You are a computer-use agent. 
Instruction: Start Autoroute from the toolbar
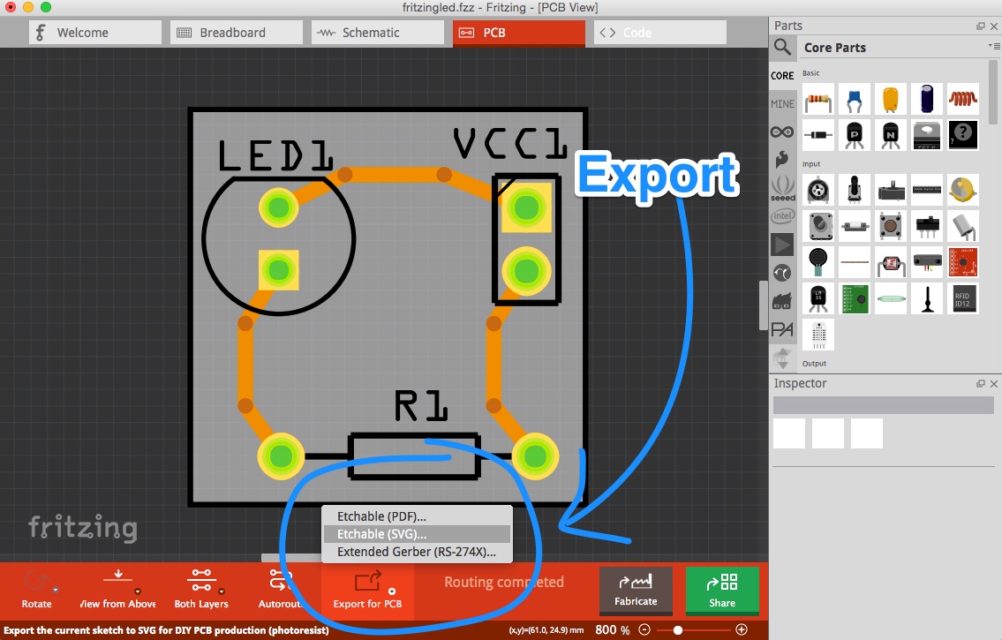[x=280, y=591]
